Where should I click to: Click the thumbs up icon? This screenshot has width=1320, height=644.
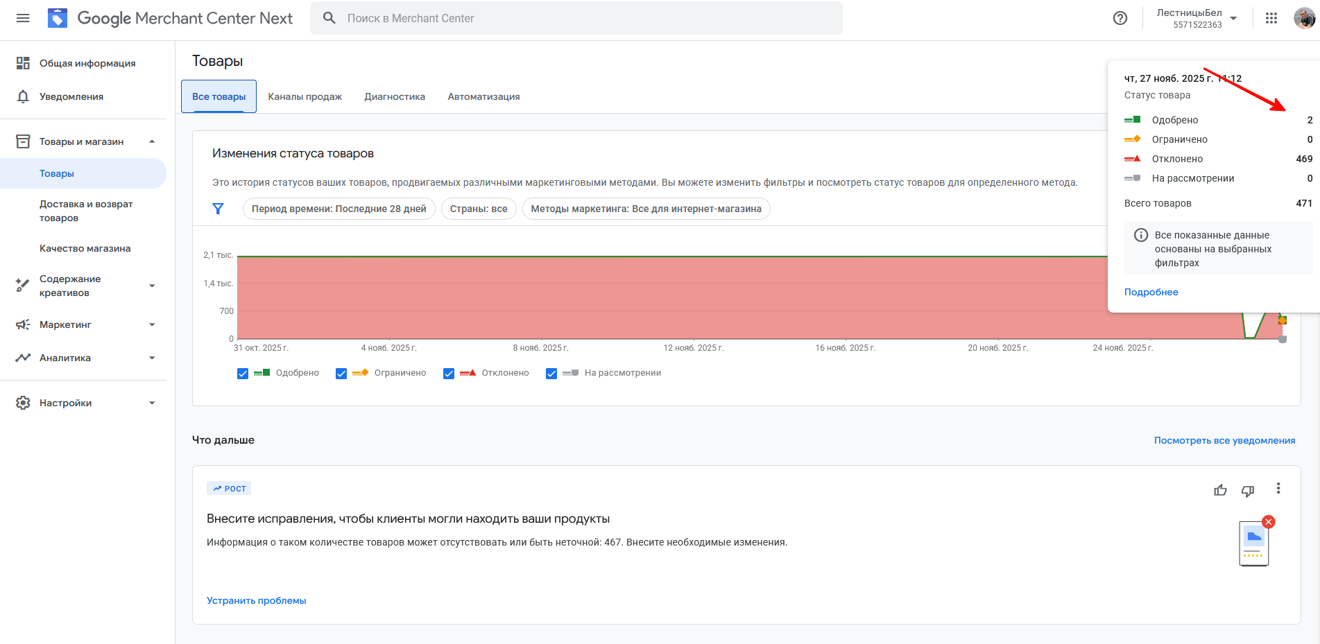pyautogui.click(x=1220, y=491)
